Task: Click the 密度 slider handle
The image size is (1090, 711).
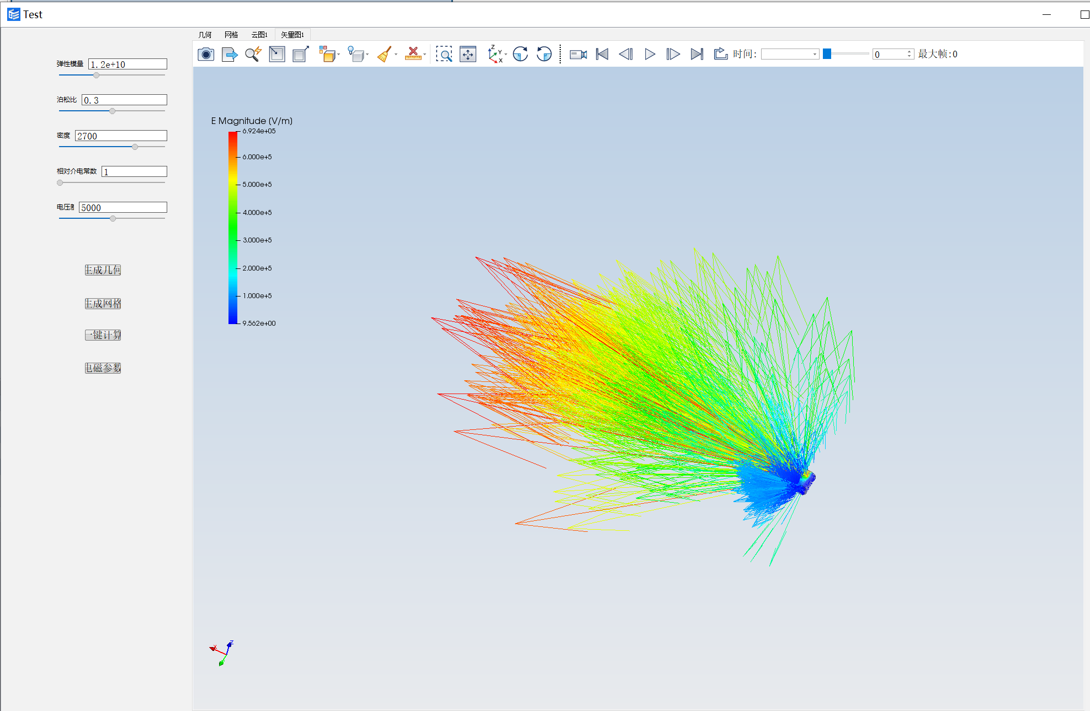Action: point(135,147)
